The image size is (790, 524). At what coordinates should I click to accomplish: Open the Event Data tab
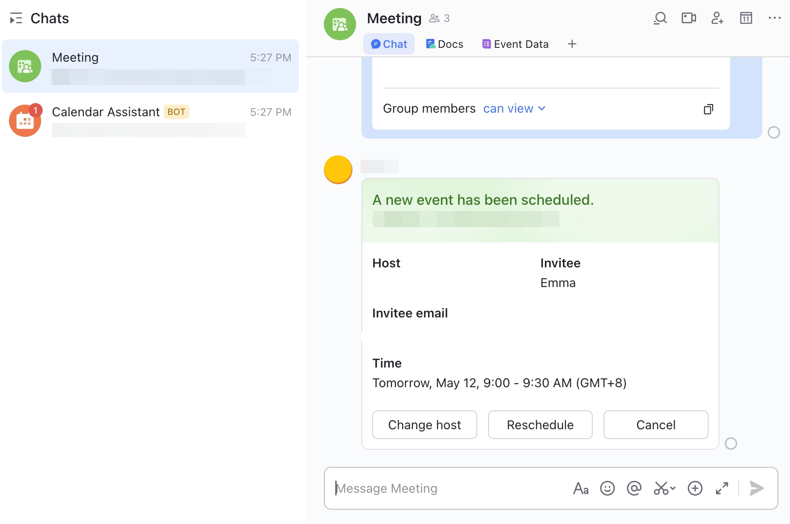[515, 44]
